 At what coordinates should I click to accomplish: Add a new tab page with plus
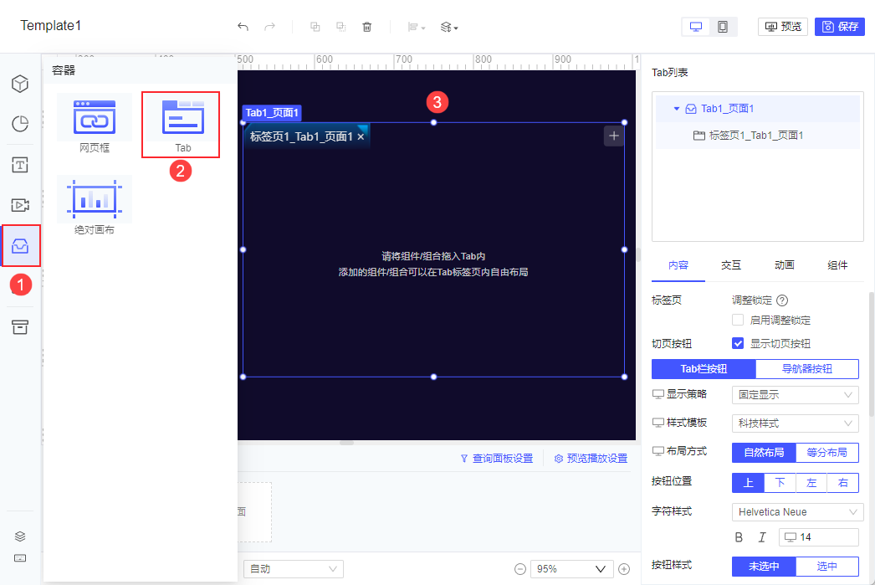pyautogui.click(x=614, y=136)
